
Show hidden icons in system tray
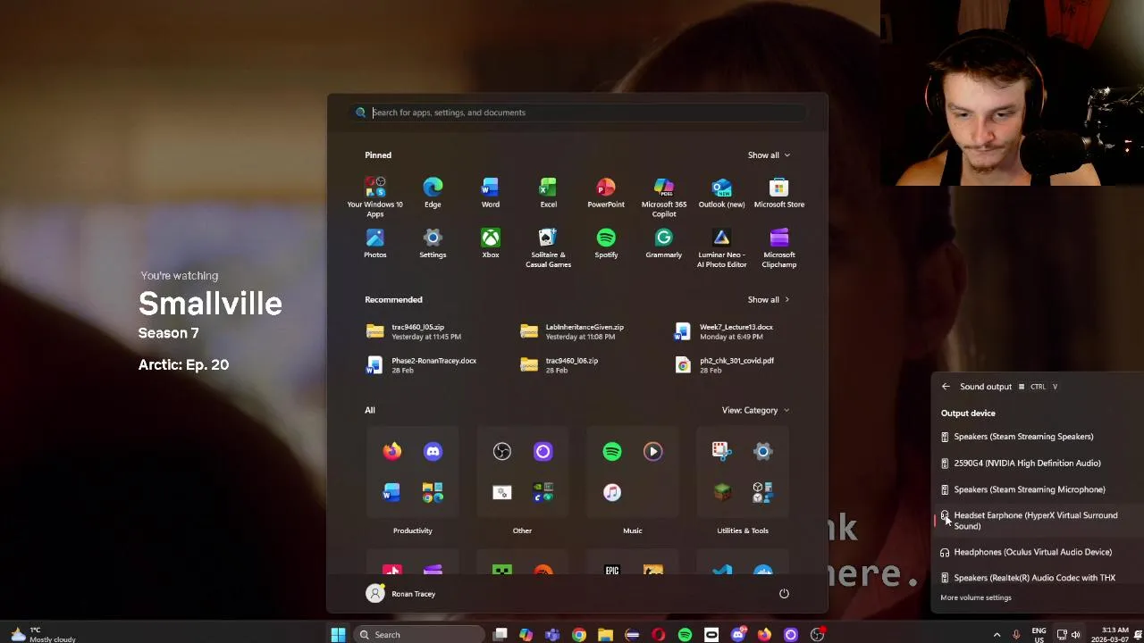pyautogui.click(x=997, y=635)
